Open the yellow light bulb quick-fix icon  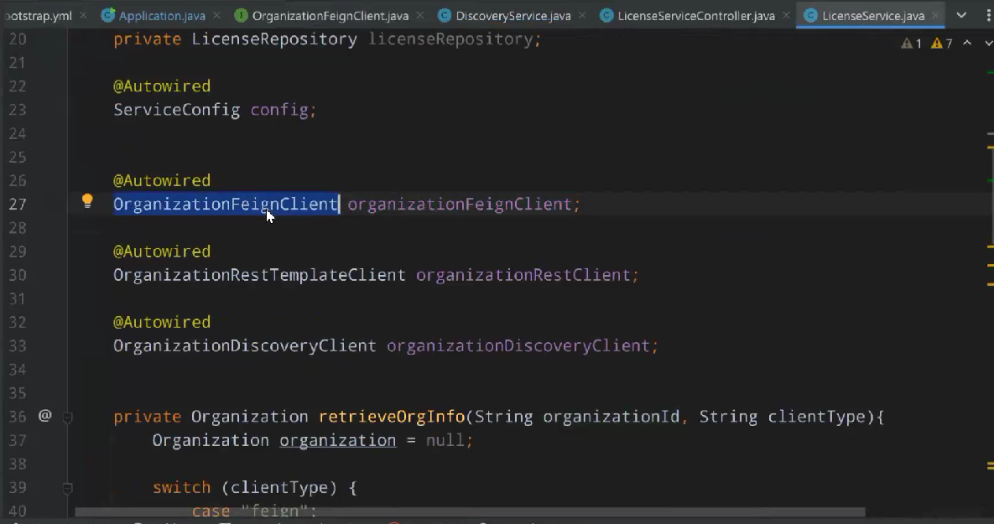(87, 201)
